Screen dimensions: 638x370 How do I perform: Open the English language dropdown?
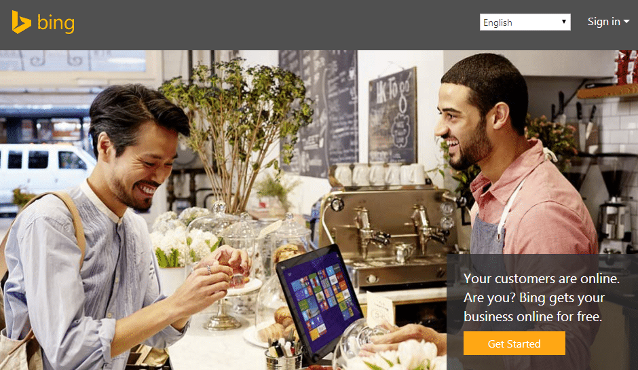tap(525, 22)
